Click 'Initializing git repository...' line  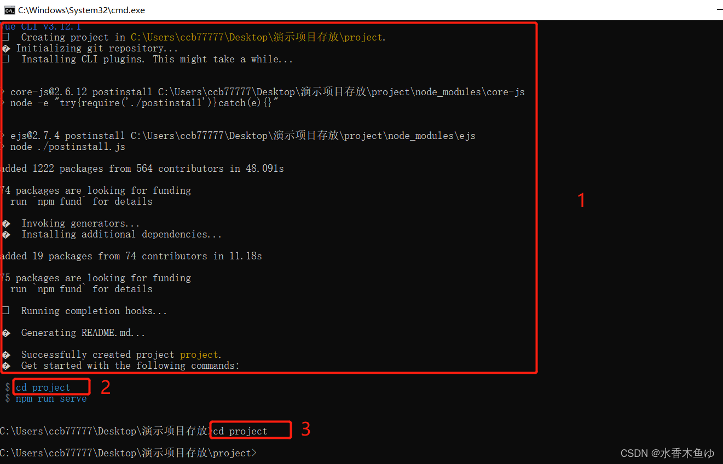(x=90, y=48)
